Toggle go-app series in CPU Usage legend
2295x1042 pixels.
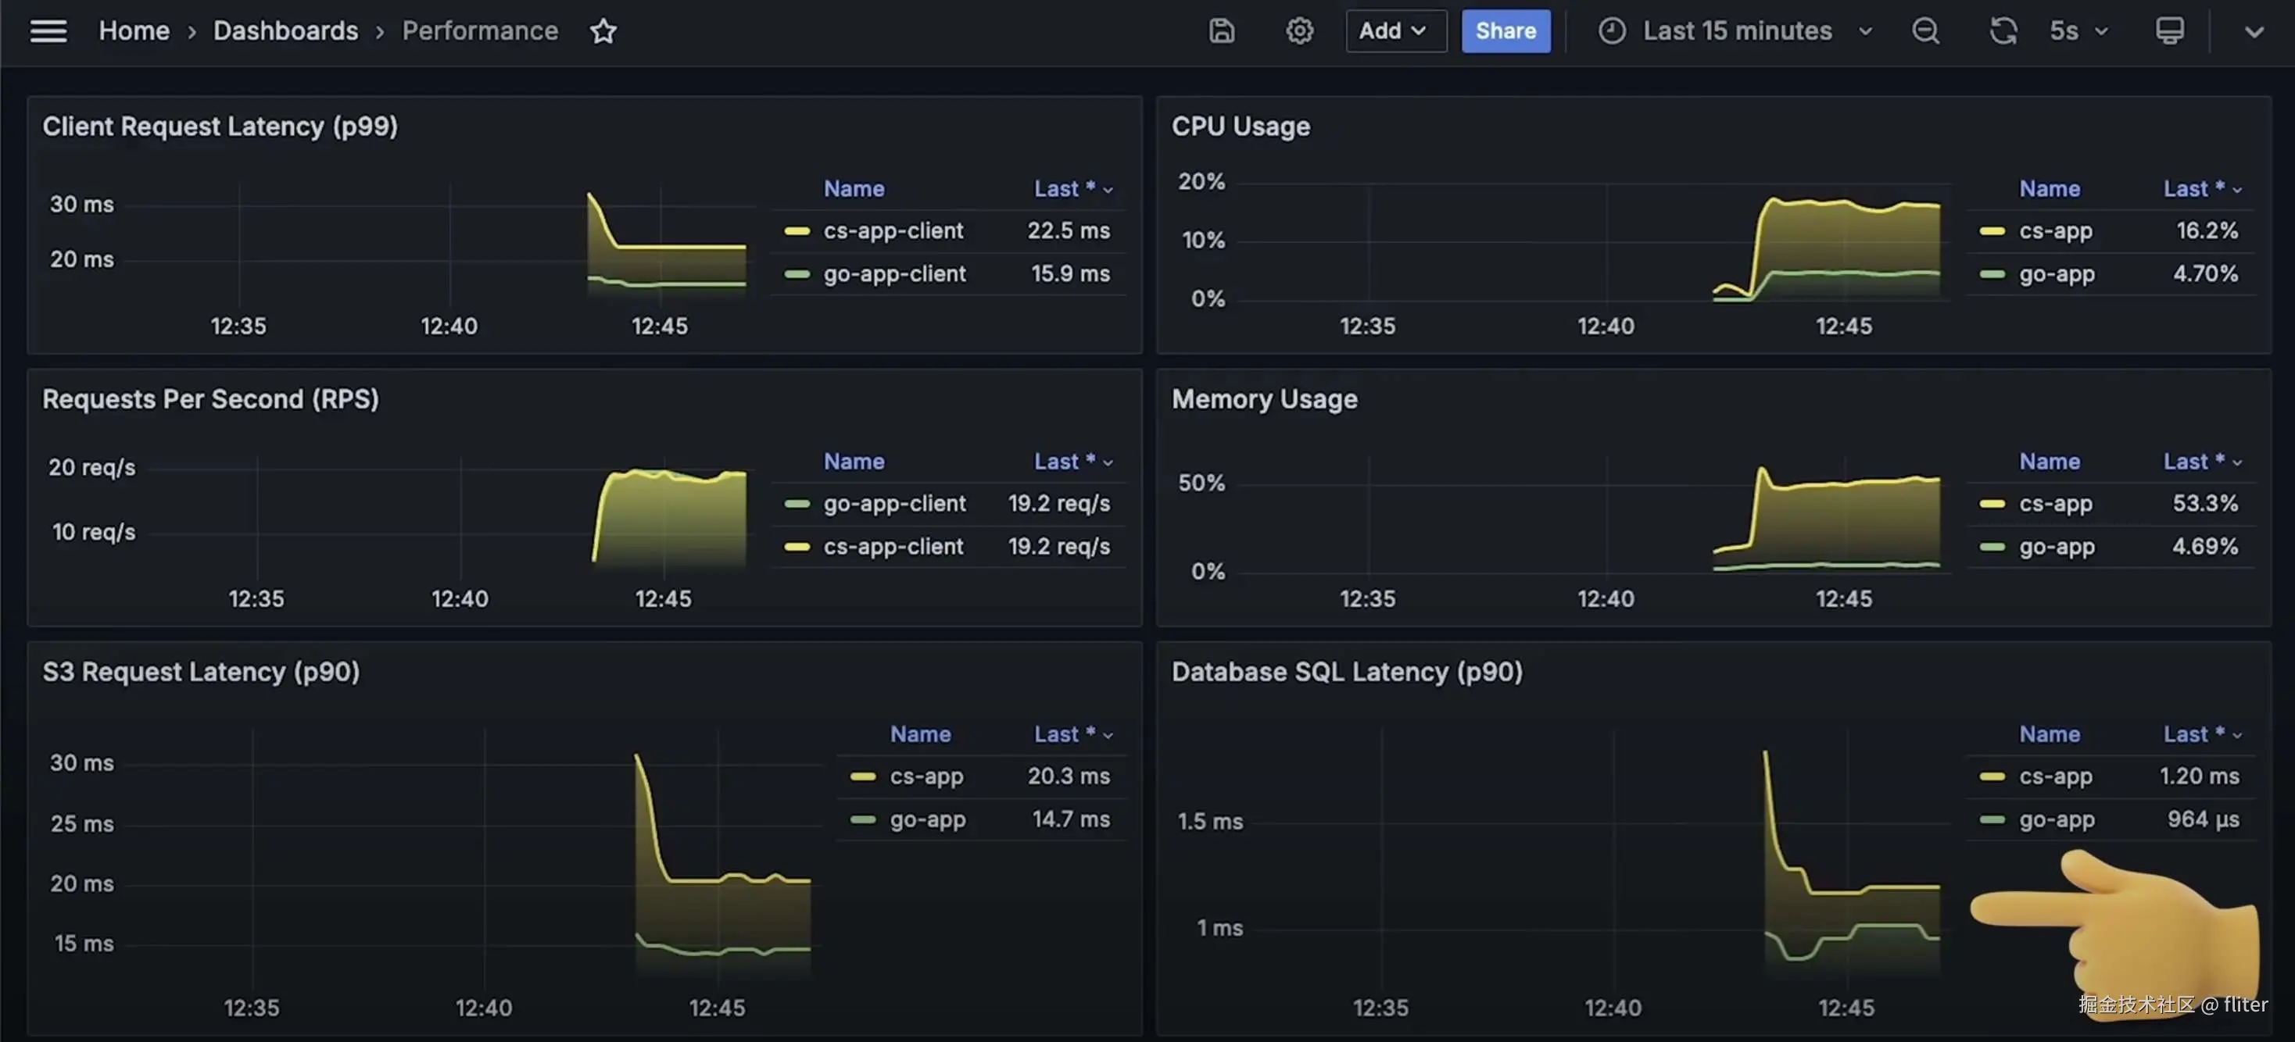2057,273
